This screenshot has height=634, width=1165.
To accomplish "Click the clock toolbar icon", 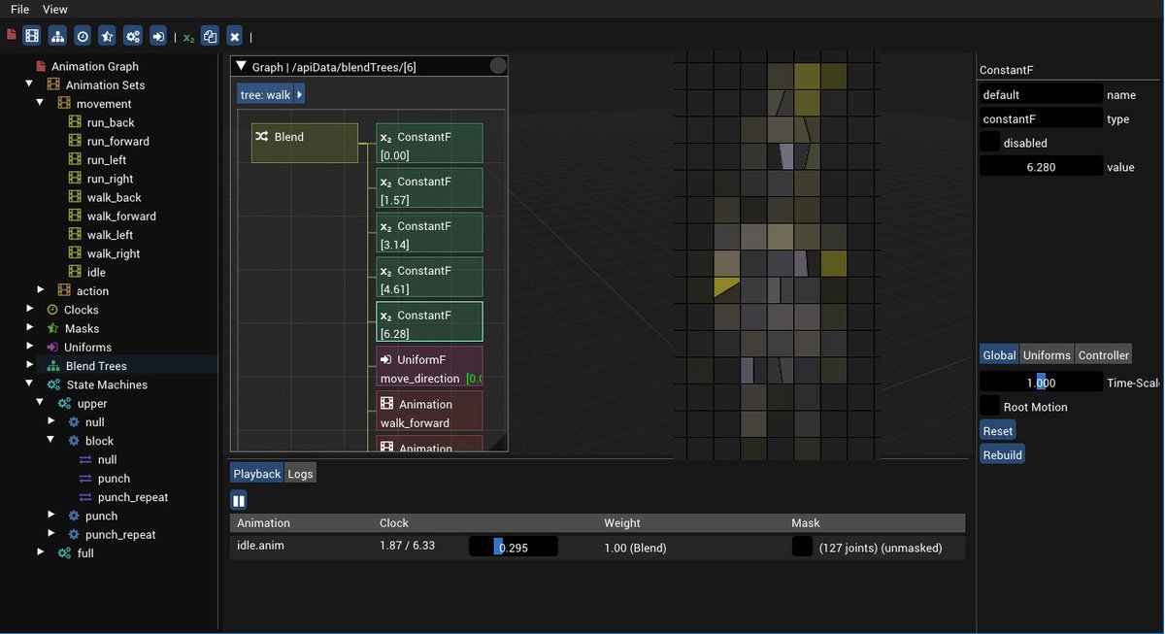I will tap(83, 36).
